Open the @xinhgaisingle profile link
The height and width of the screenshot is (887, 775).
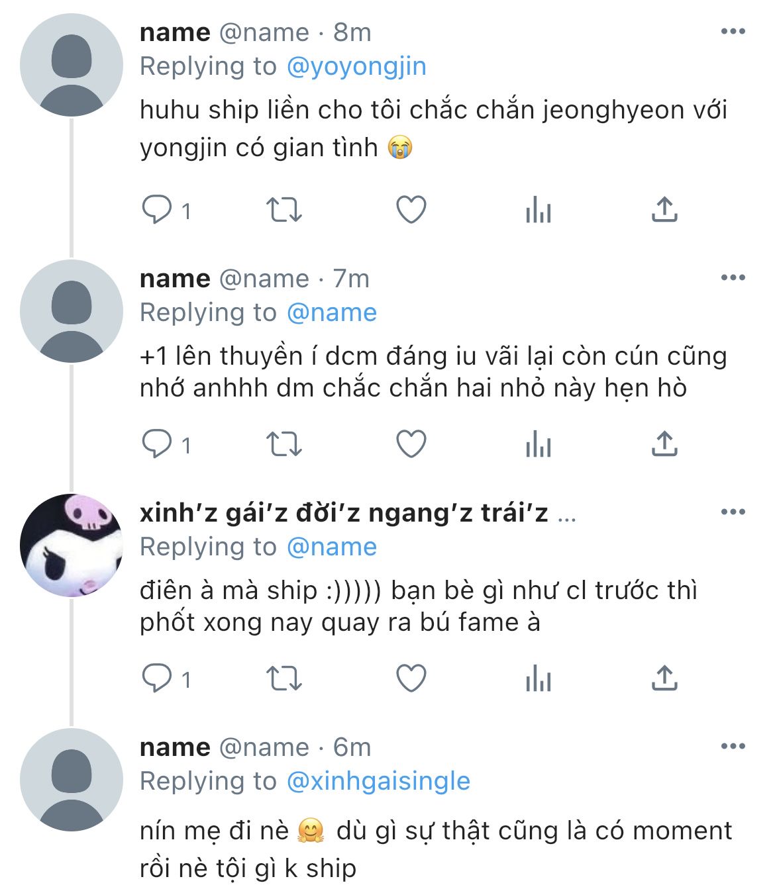coord(378,781)
